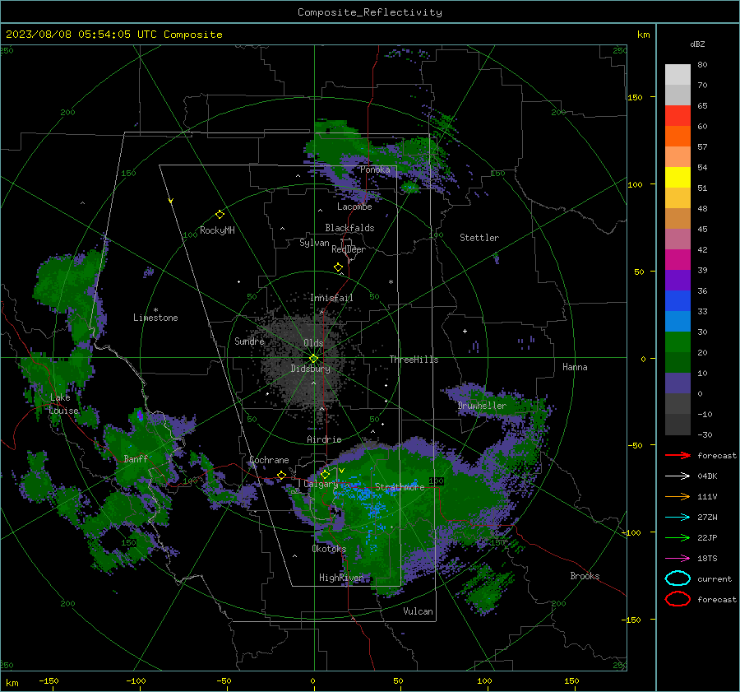Click the Stettler city label
The width and height of the screenshot is (740, 692).
coord(479,238)
